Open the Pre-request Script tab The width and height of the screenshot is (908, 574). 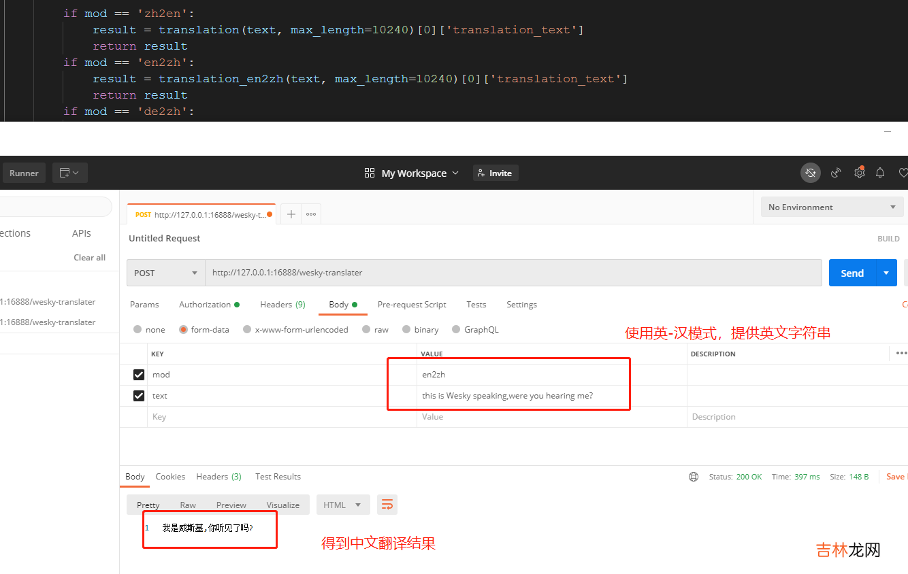point(412,305)
